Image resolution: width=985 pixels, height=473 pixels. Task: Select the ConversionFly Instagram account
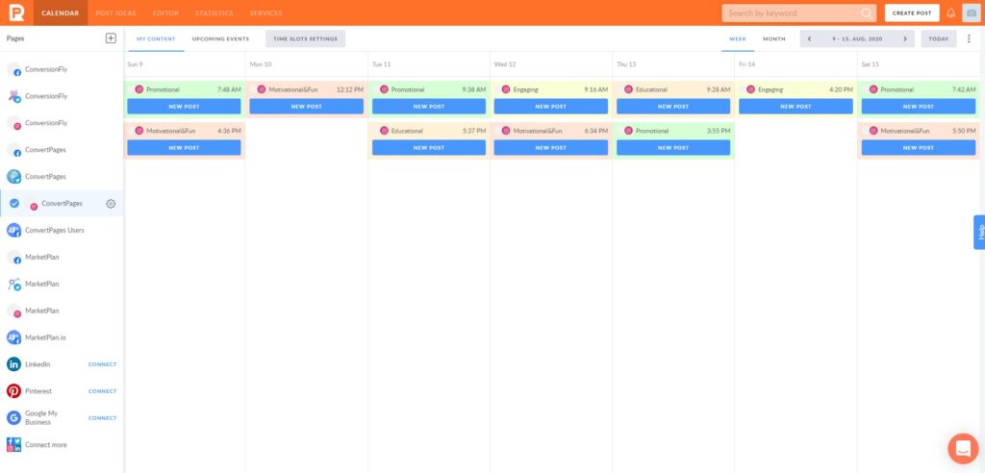click(62, 123)
